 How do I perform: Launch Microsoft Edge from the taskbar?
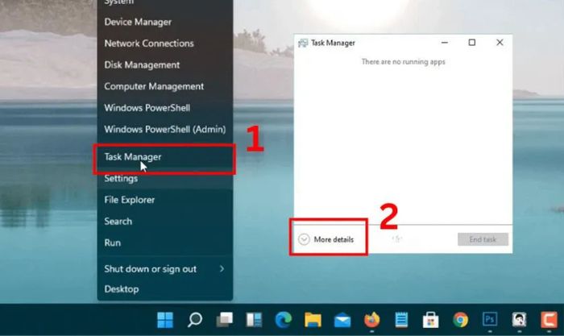pos(284,320)
